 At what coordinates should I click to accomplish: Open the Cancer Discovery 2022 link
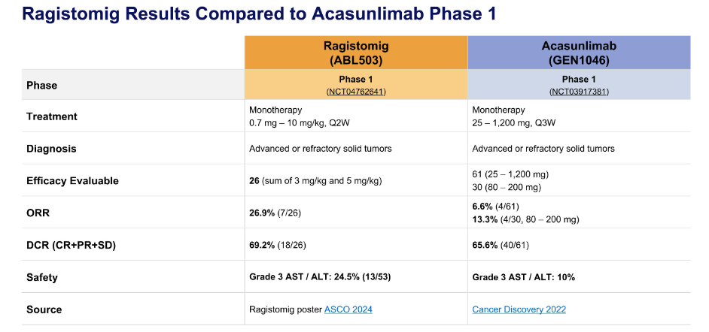[x=519, y=309]
